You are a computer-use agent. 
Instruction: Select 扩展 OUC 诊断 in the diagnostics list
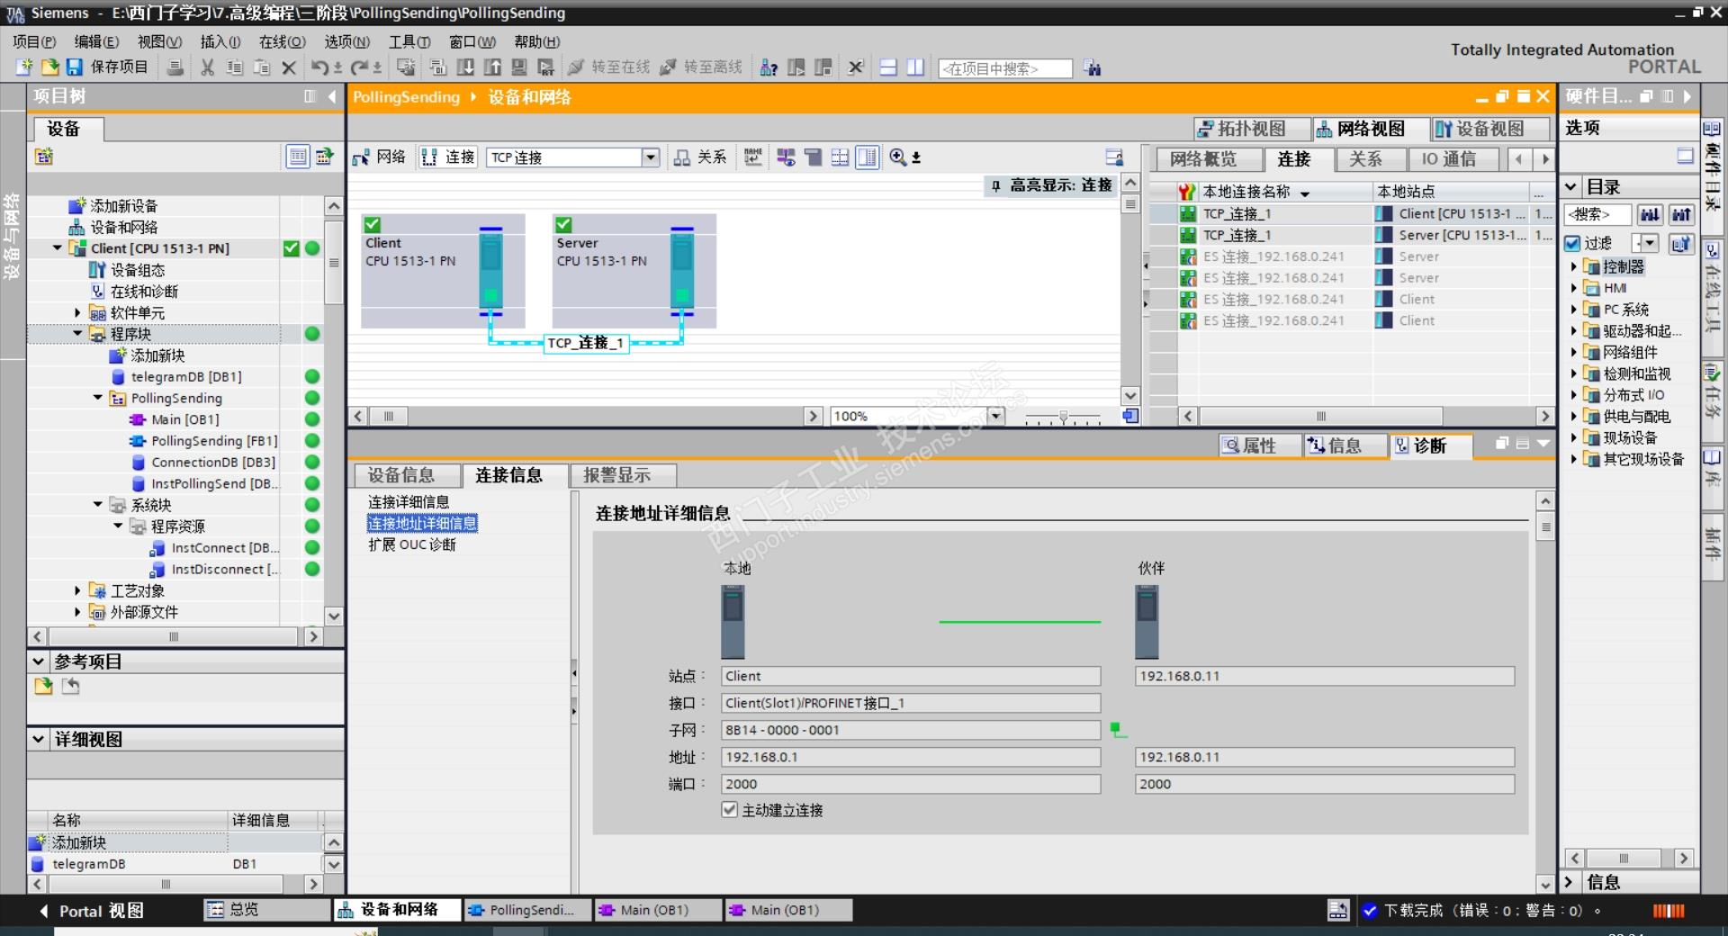pyautogui.click(x=412, y=544)
